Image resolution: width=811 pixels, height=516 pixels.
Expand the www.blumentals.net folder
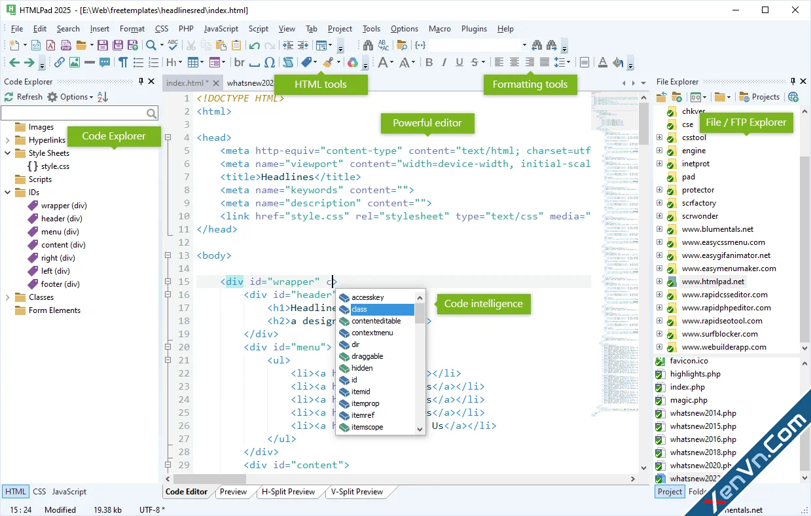click(659, 229)
